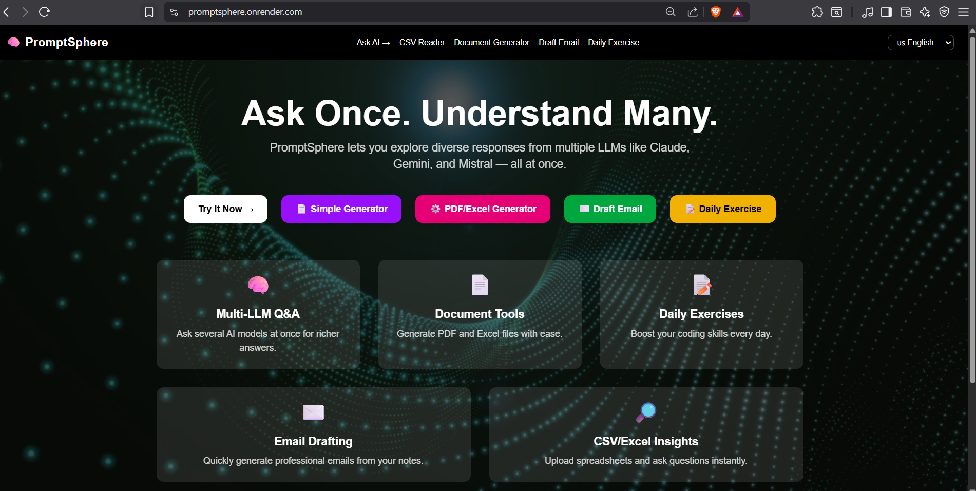
Task: Click the share page icon
Action: point(692,11)
